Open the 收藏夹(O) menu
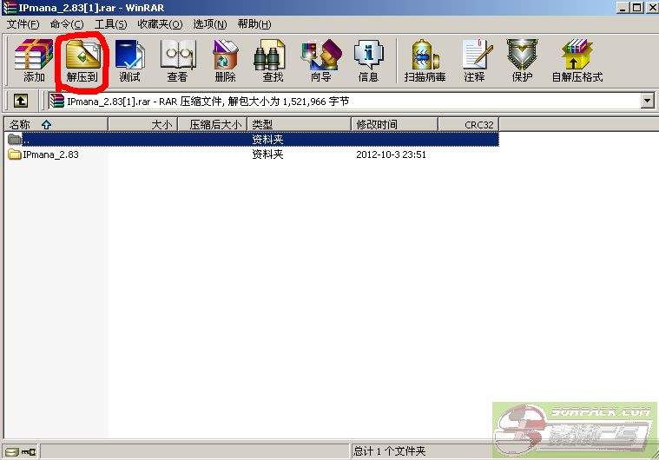This screenshot has width=659, height=460. (160, 24)
